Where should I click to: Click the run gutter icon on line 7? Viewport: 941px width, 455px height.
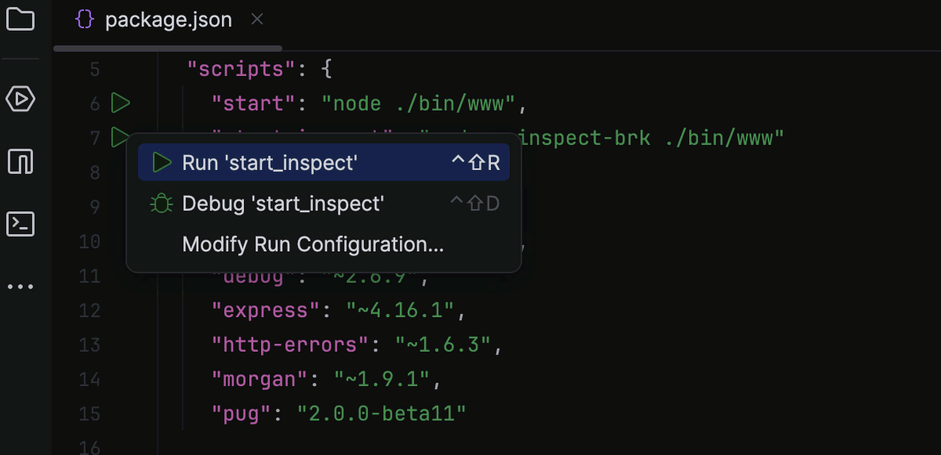pyautogui.click(x=119, y=138)
